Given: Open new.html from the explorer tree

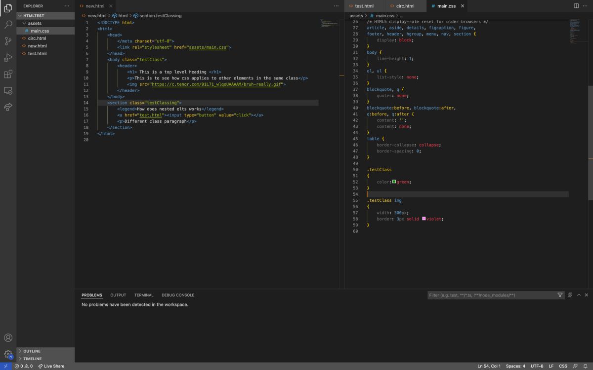Looking at the screenshot, I should click(45, 46).
